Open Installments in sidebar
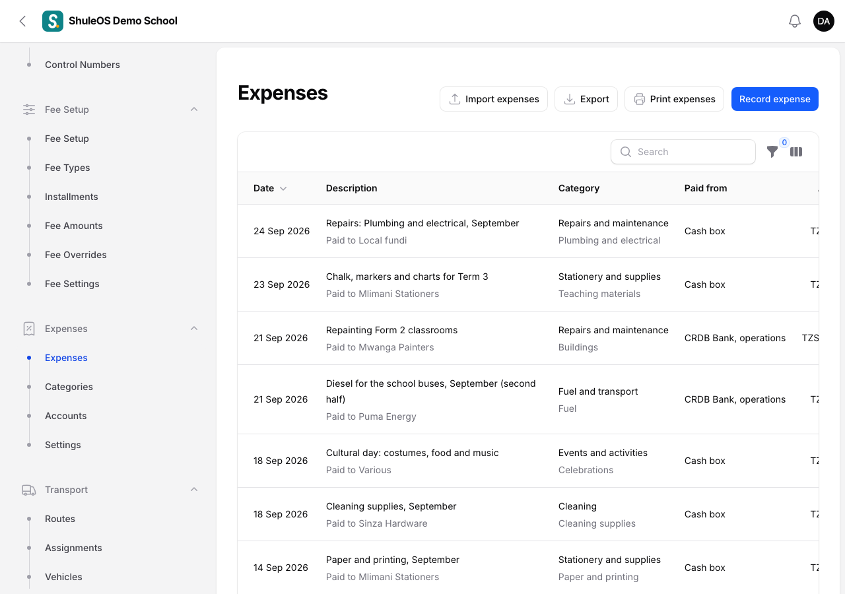 pyautogui.click(x=71, y=197)
